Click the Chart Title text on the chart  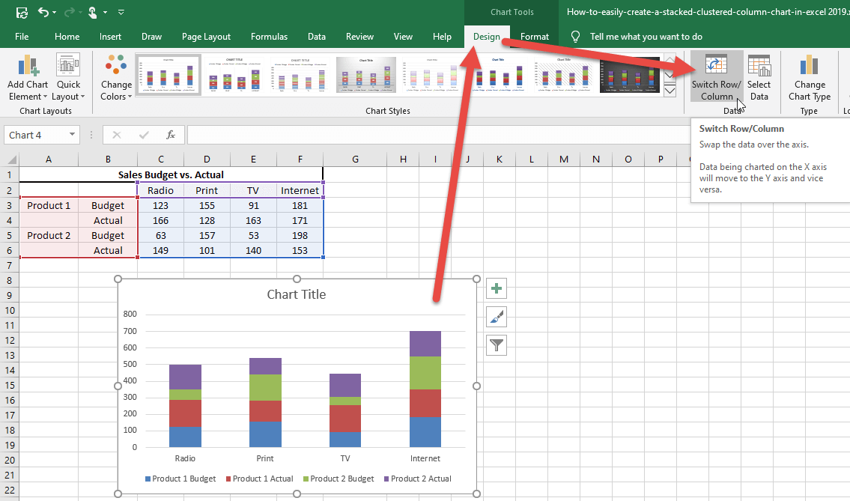(x=297, y=294)
